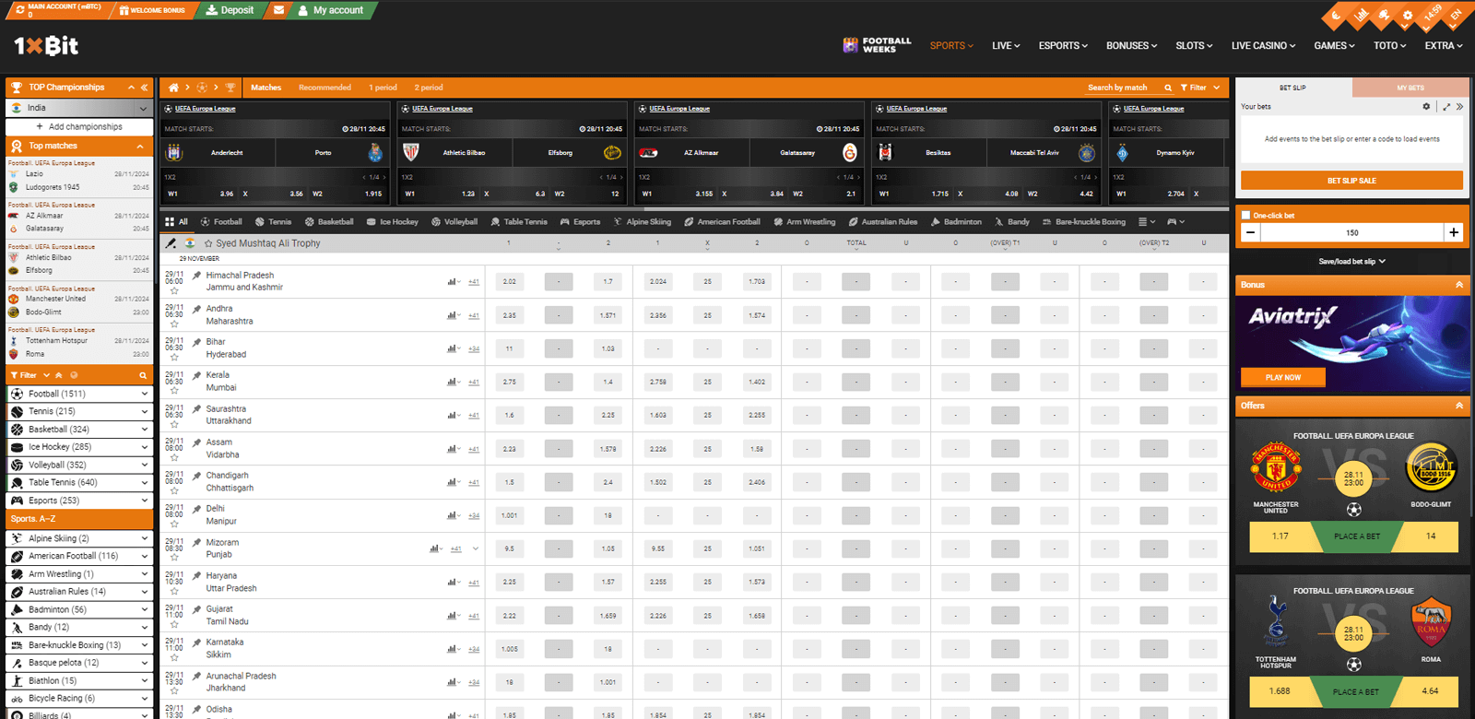
Task: Click Add championships link
Action: tap(79, 127)
